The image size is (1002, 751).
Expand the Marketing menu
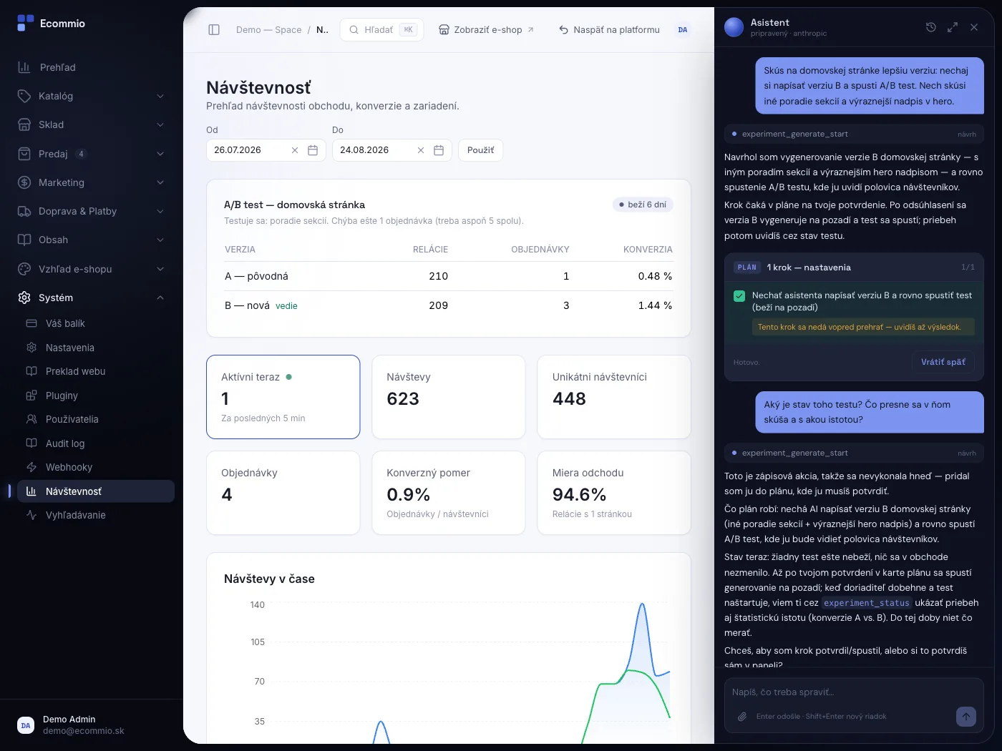(92, 182)
